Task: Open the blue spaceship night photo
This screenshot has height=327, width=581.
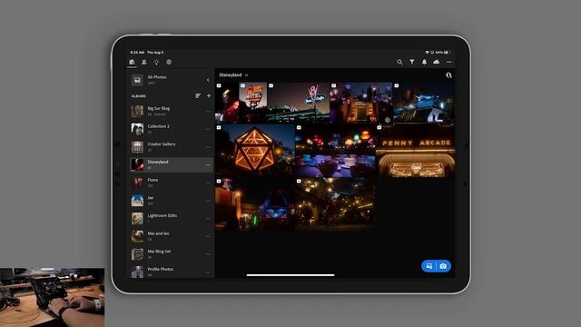Action: 424,103
